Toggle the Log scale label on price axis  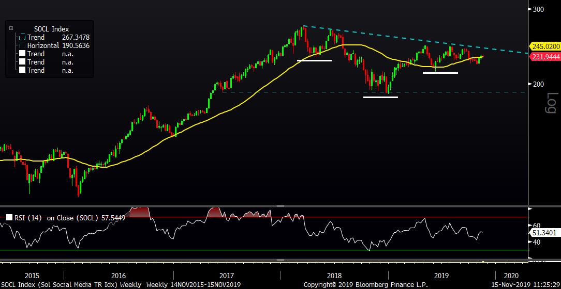pos(551,103)
